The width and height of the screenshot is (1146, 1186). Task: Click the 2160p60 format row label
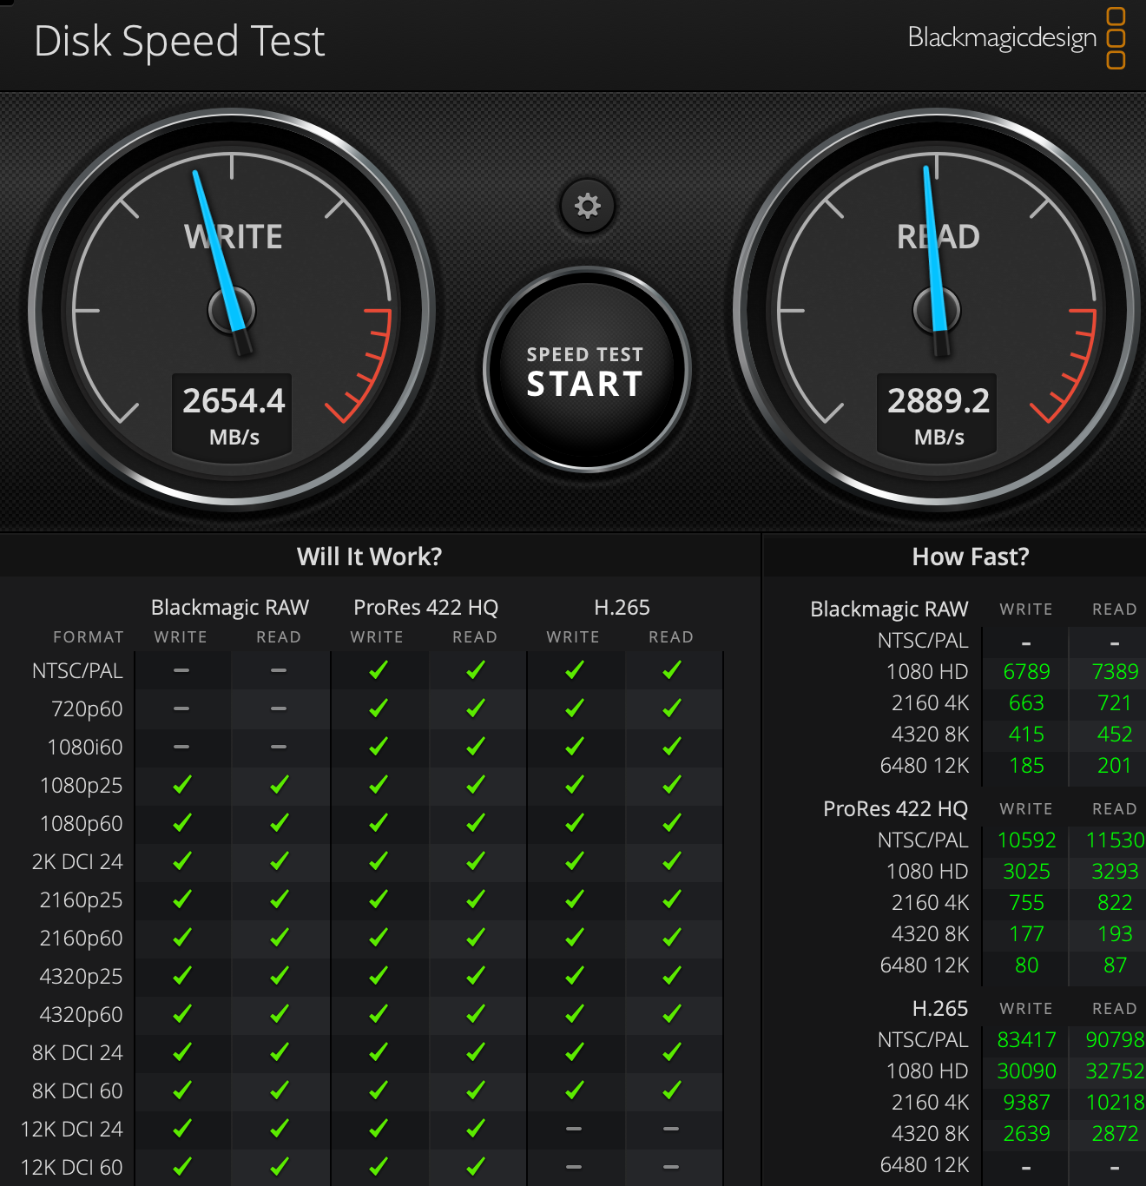82,939
